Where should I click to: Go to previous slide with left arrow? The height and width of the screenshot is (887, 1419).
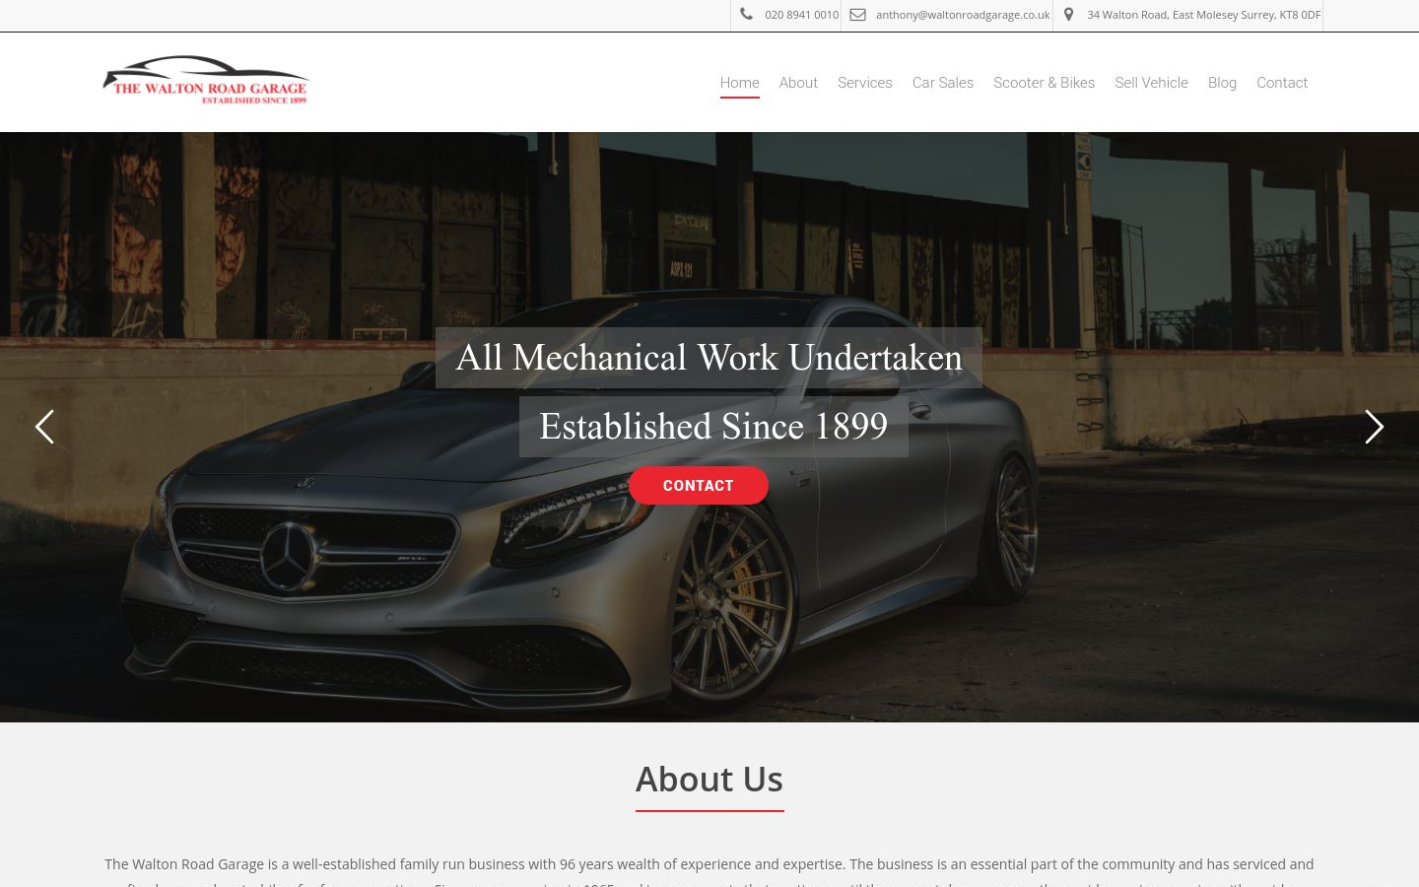click(x=44, y=427)
